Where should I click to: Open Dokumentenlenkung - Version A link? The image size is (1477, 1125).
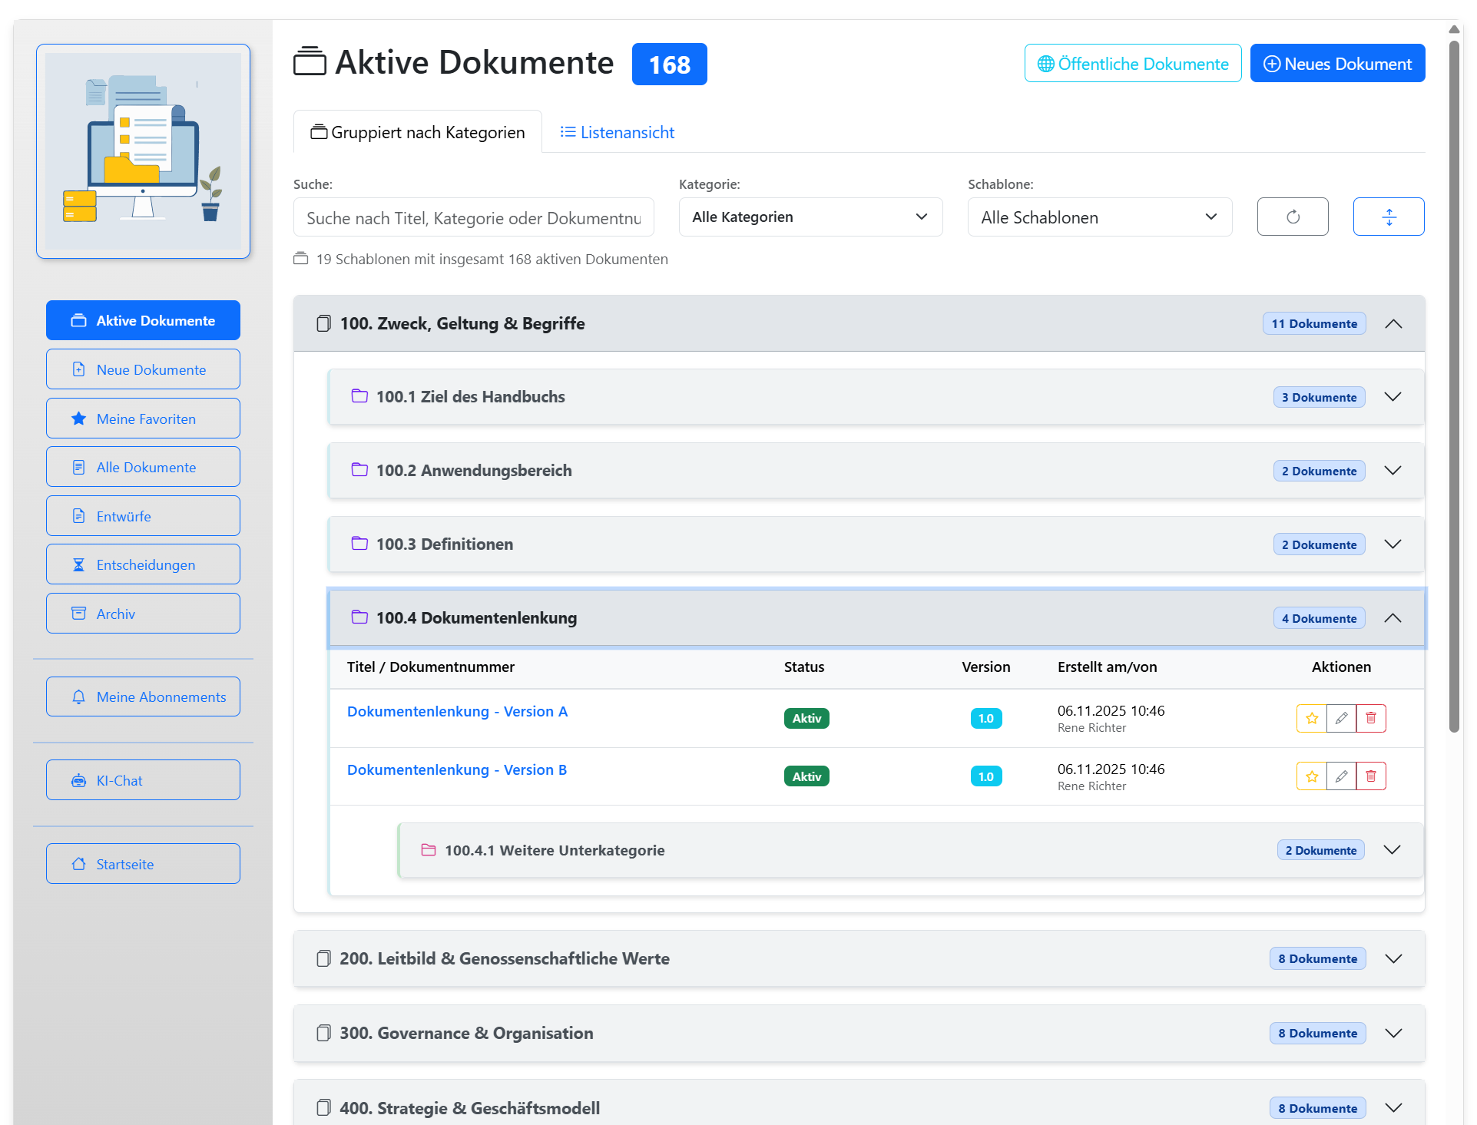[x=457, y=711]
